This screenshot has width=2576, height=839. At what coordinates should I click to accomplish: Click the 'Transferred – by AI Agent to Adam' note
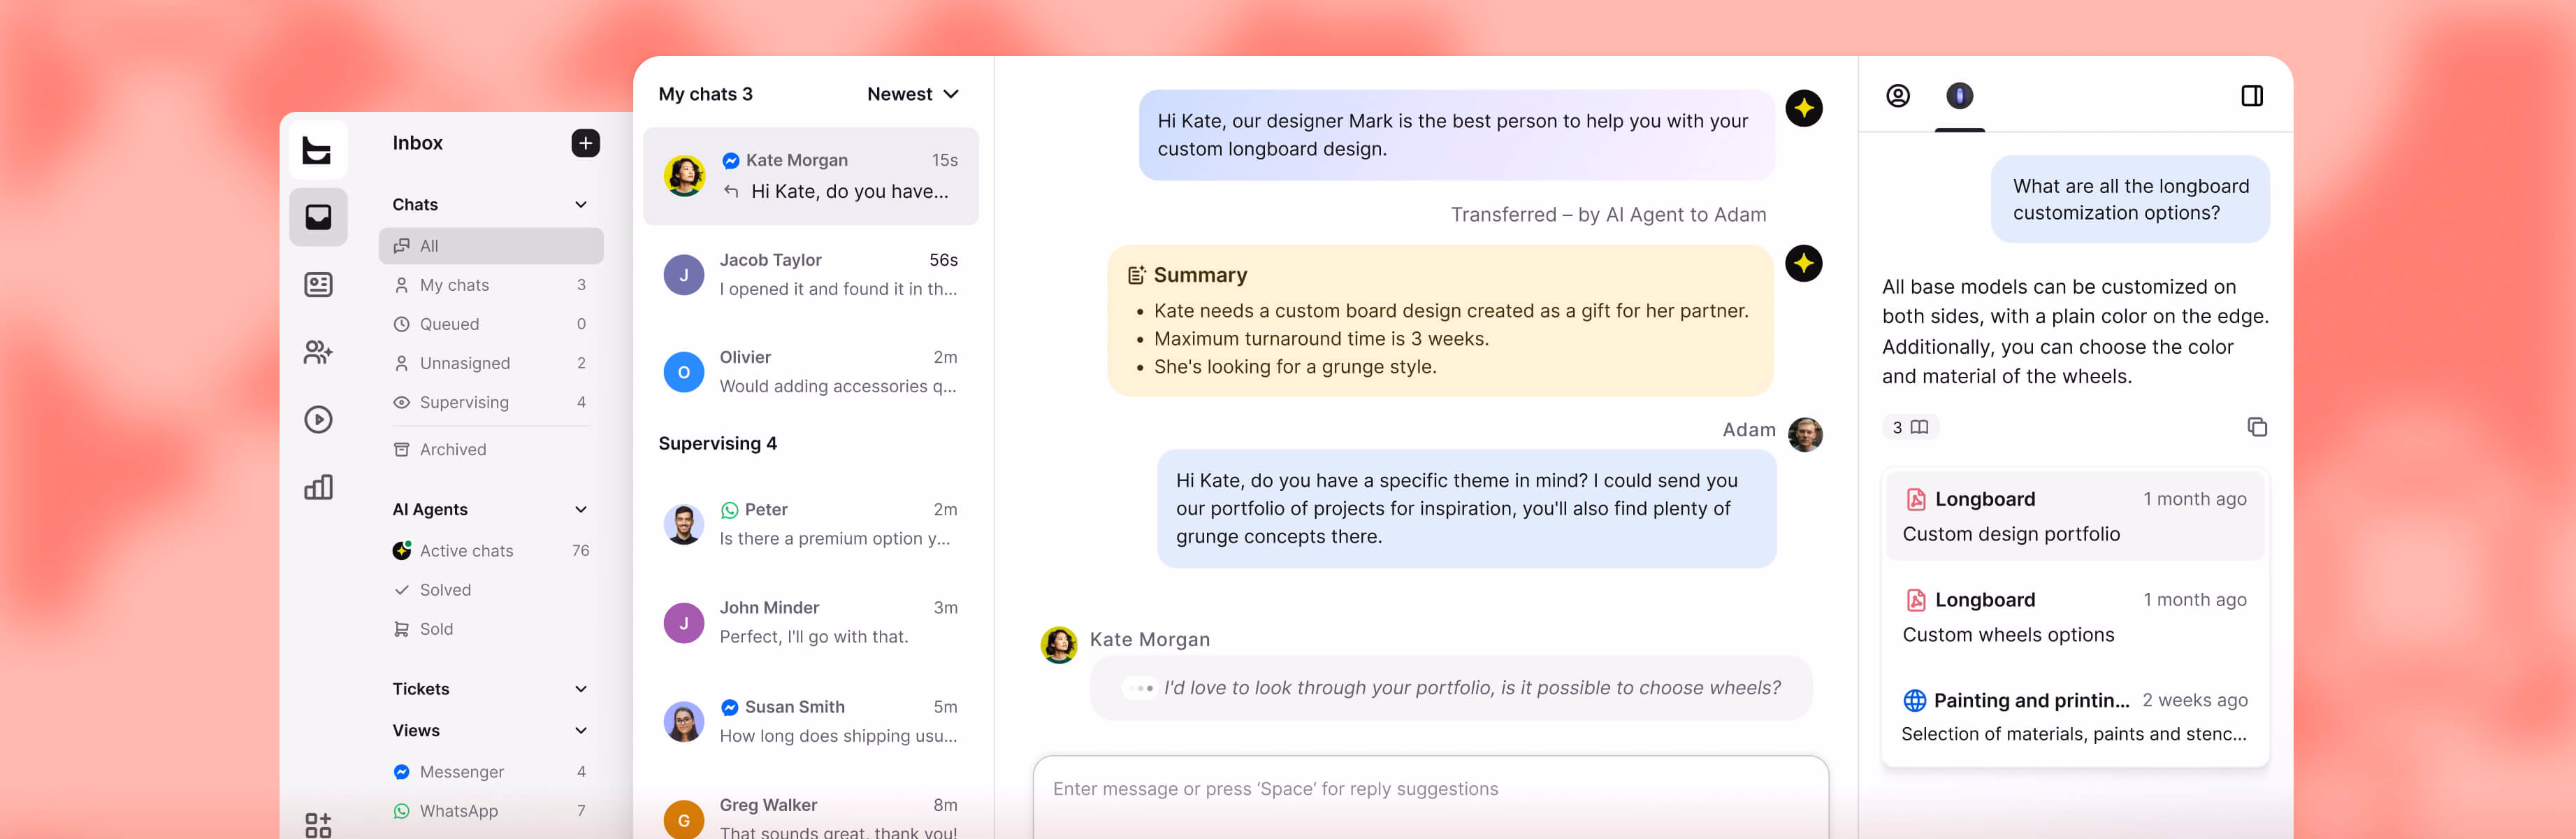click(x=1608, y=215)
